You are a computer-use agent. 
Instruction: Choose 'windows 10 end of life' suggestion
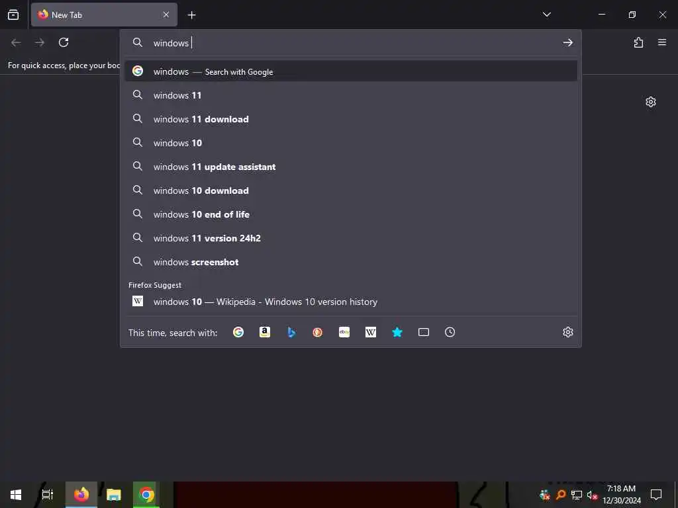pyautogui.click(x=351, y=214)
